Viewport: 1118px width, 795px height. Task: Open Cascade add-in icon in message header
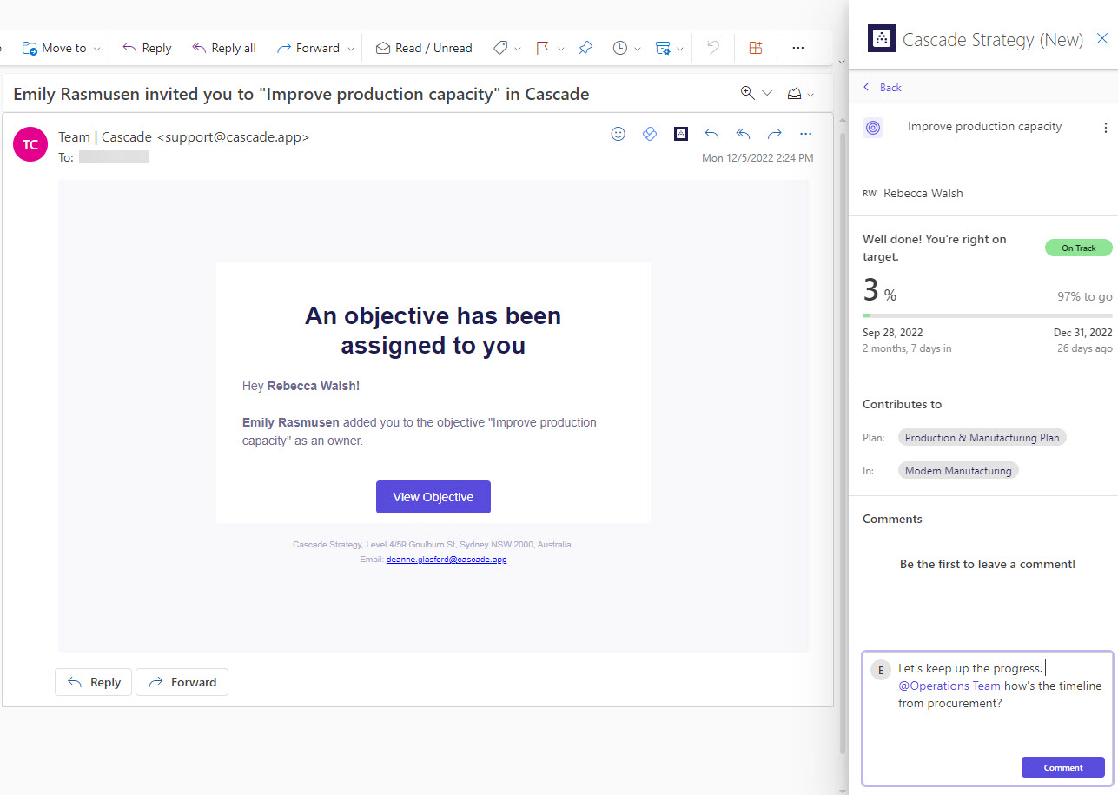click(x=681, y=134)
